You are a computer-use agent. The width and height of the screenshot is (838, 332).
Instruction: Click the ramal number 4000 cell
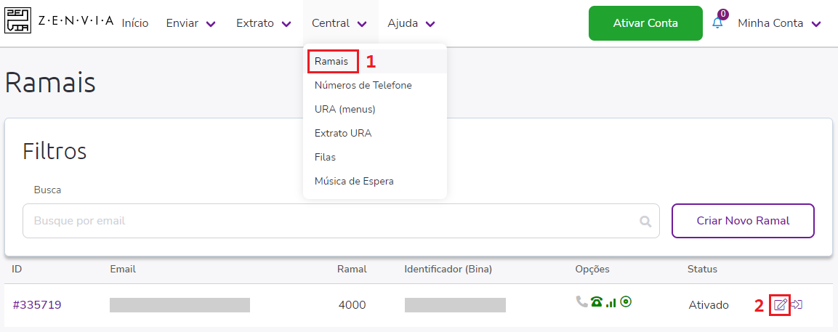click(x=352, y=304)
